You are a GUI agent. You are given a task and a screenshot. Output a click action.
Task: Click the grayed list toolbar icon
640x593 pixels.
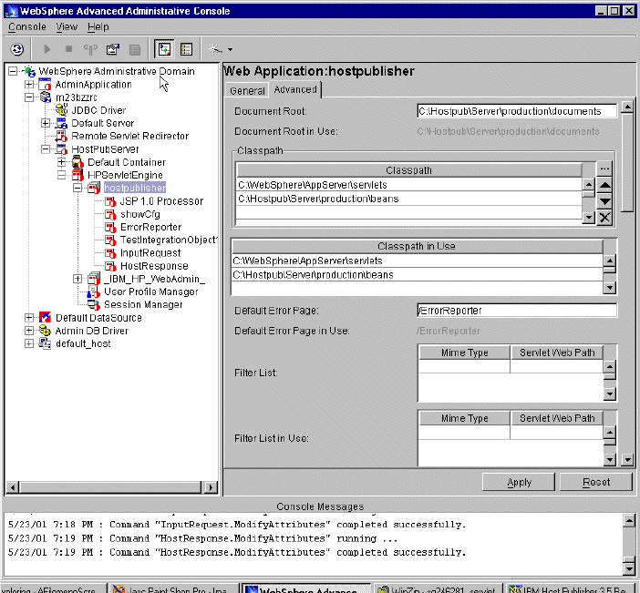pyautogui.click(x=135, y=50)
